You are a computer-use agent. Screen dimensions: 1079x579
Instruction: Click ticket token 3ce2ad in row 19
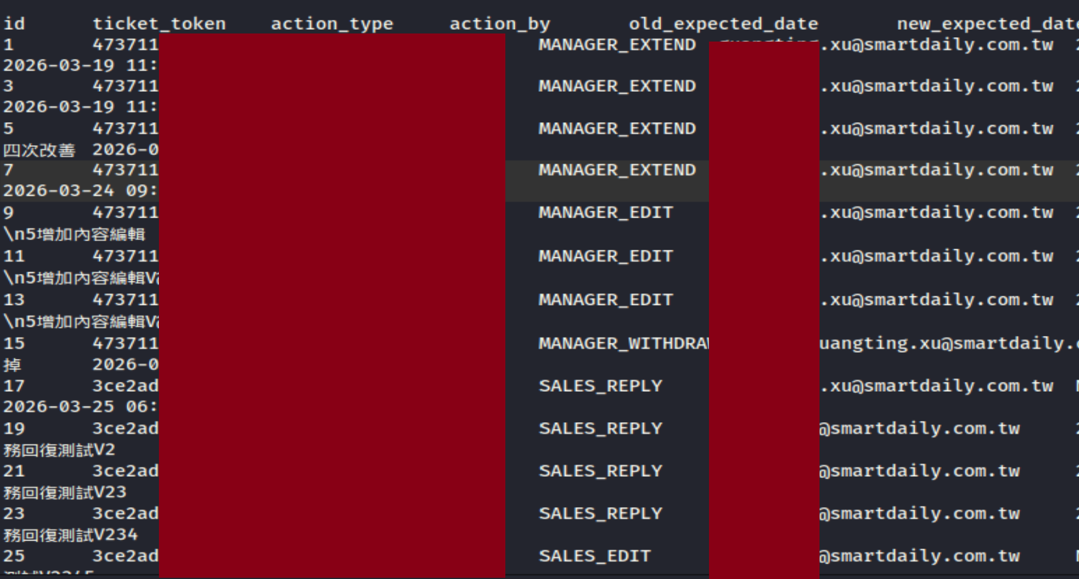125,429
